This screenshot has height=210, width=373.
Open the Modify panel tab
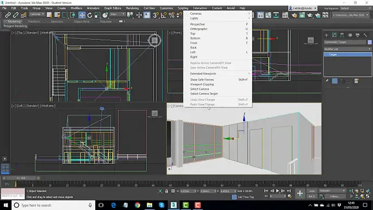tap(334, 35)
